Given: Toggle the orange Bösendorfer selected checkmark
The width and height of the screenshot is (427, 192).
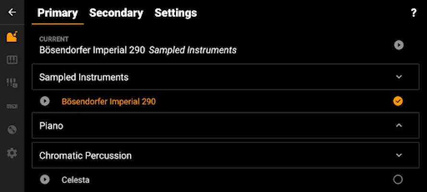Looking at the screenshot, I should click(398, 101).
